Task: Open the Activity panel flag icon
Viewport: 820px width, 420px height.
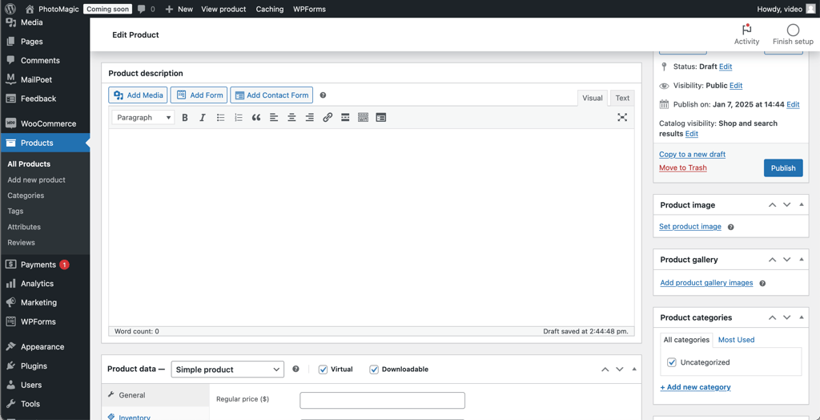Action: (x=747, y=30)
